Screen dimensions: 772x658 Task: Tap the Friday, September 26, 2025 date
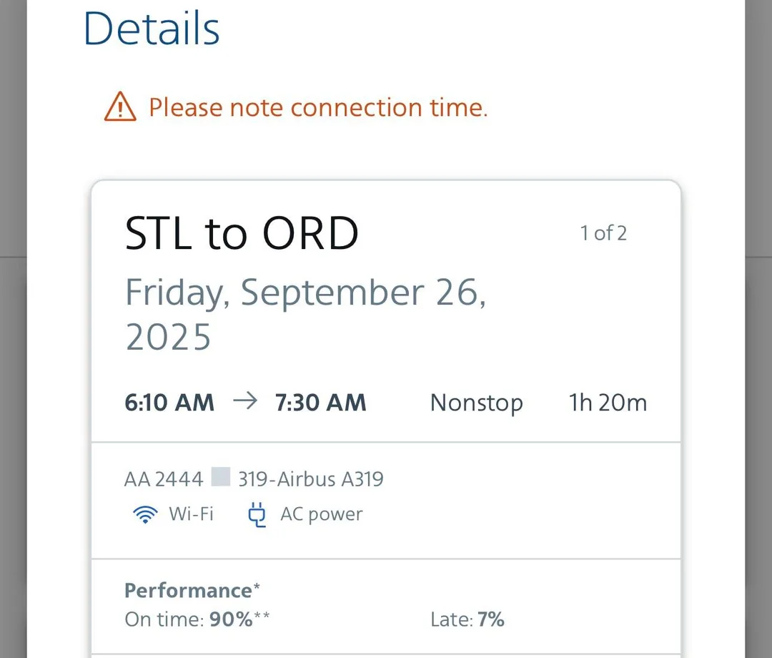click(x=306, y=315)
